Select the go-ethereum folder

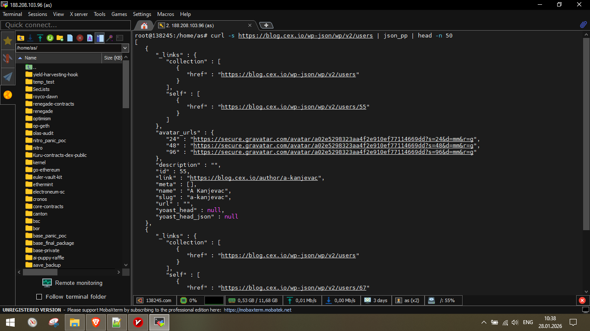click(47, 170)
